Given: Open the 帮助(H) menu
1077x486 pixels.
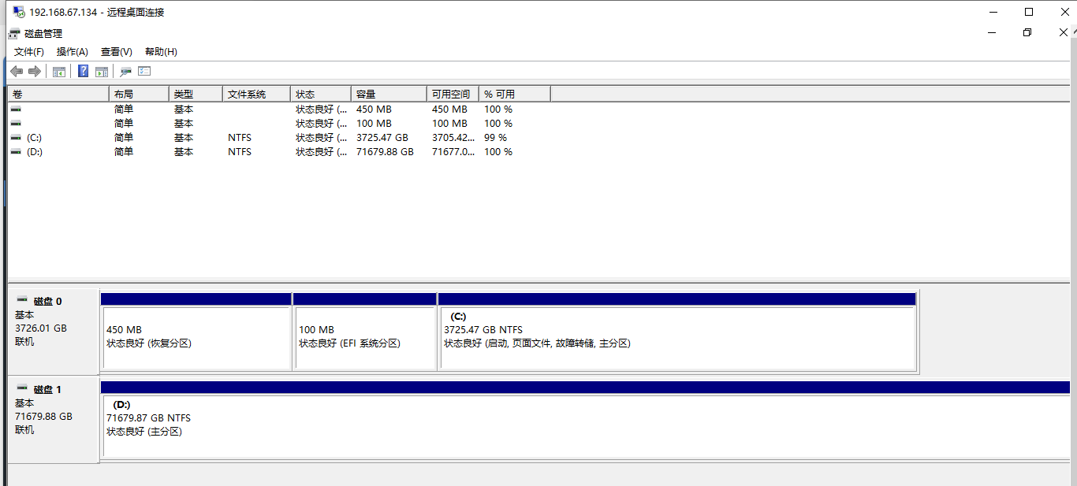Looking at the screenshot, I should [x=161, y=52].
